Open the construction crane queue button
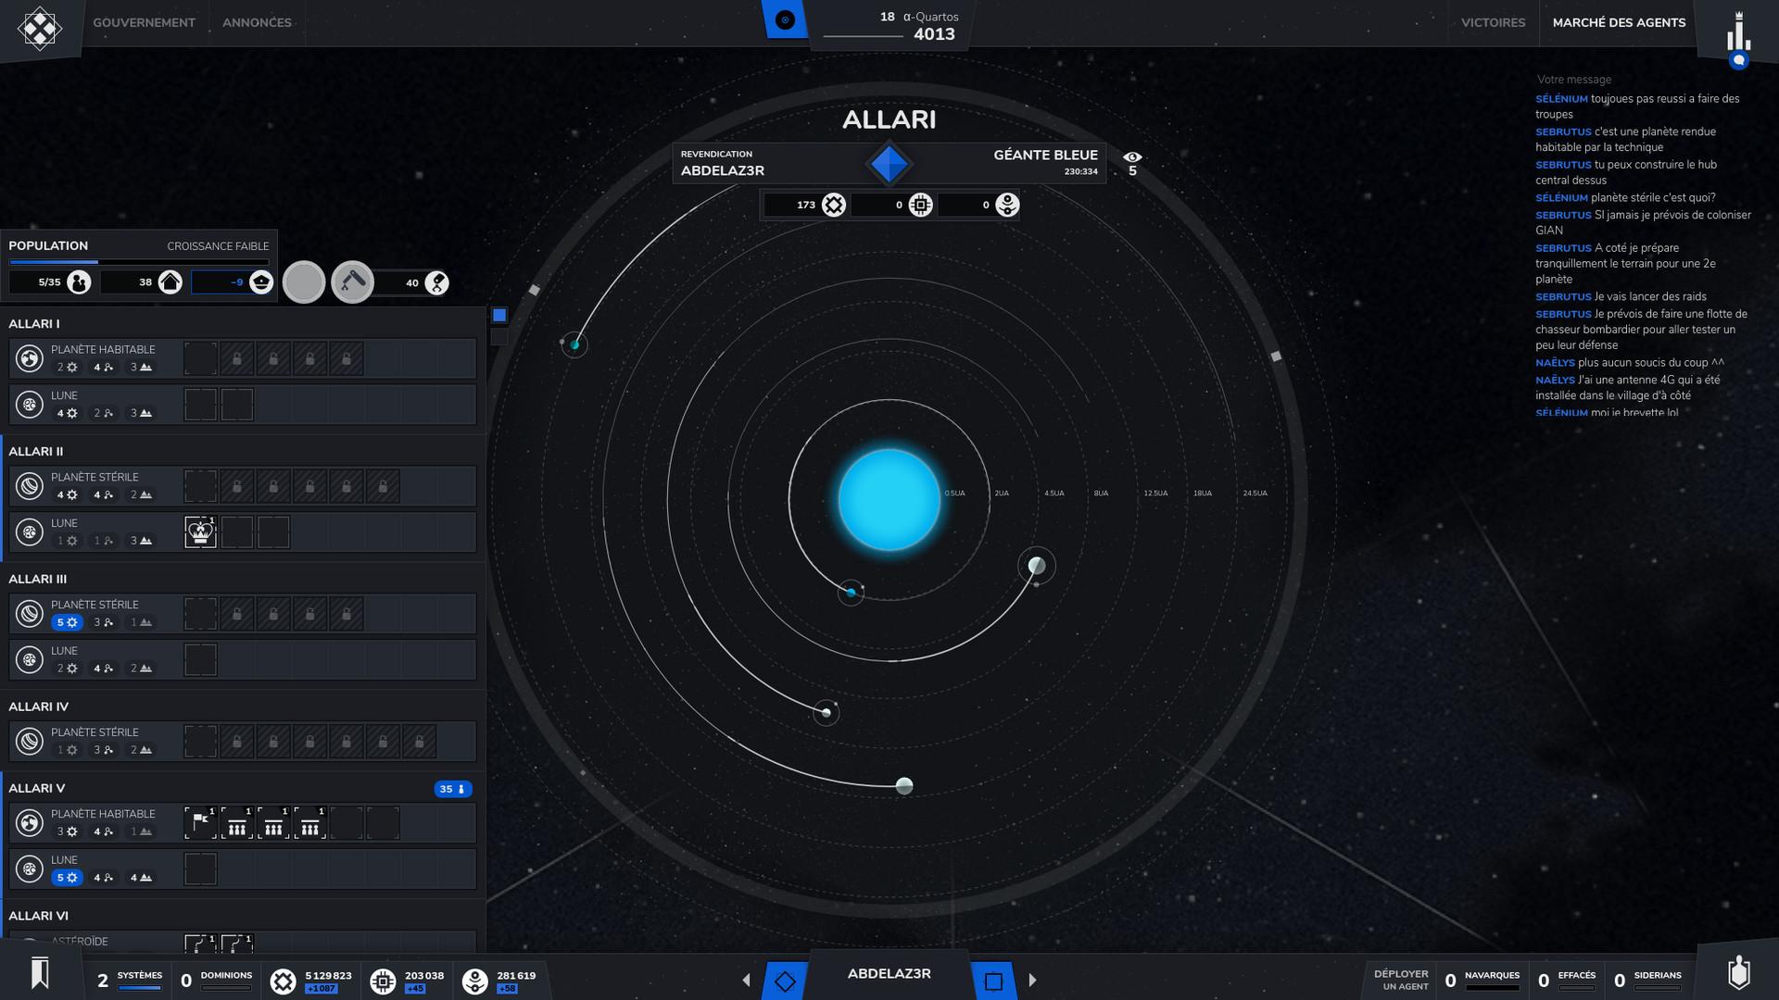The width and height of the screenshot is (1779, 1000). tap(352, 281)
